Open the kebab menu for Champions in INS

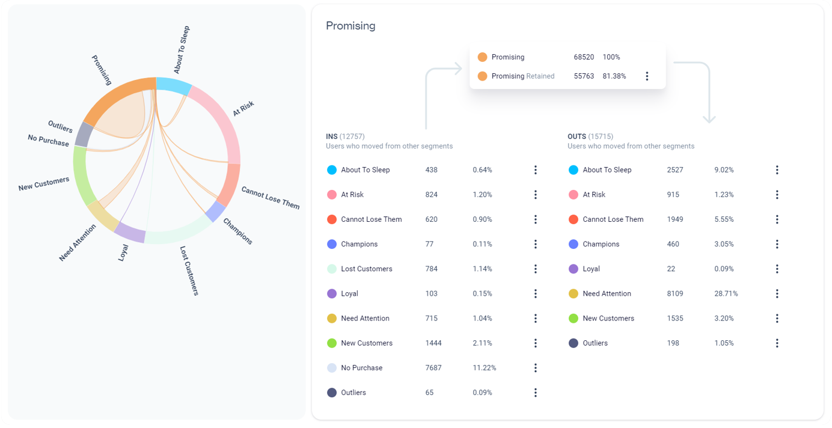(535, 243)
